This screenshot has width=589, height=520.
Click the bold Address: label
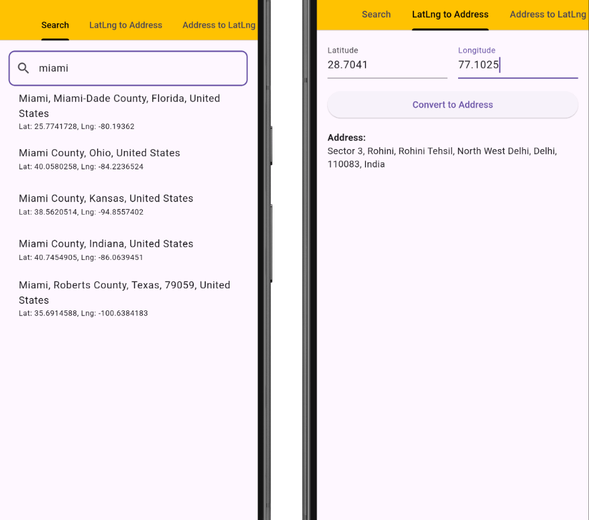point(346,138)
